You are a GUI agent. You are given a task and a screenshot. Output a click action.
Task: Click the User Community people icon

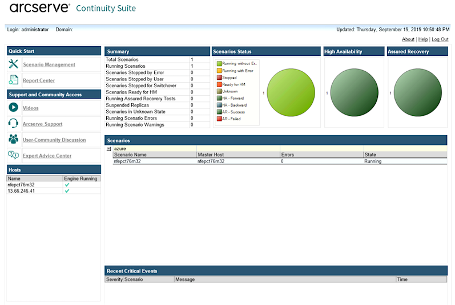pyautogui.click(x=13, y=139)
